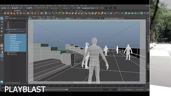Open the File menu
The width and height of the screenshot is (171, 96).
coord(2,6)
